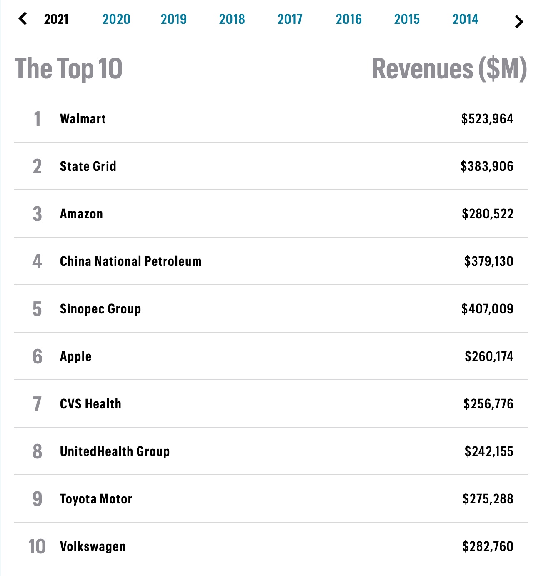Select UnitedHealth Group in the list
Viewport: 541px width, 576px height.
click(115, 451)
